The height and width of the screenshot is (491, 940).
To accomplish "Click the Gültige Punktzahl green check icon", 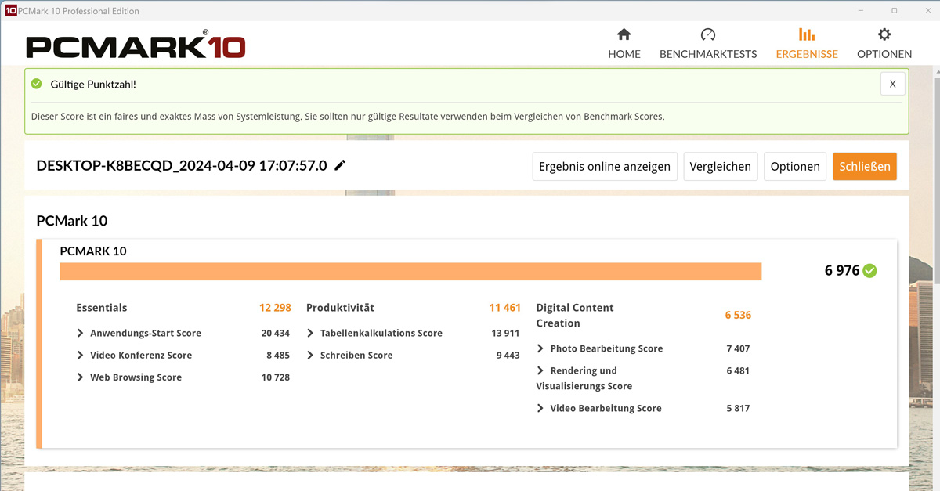I will (36, 84).
